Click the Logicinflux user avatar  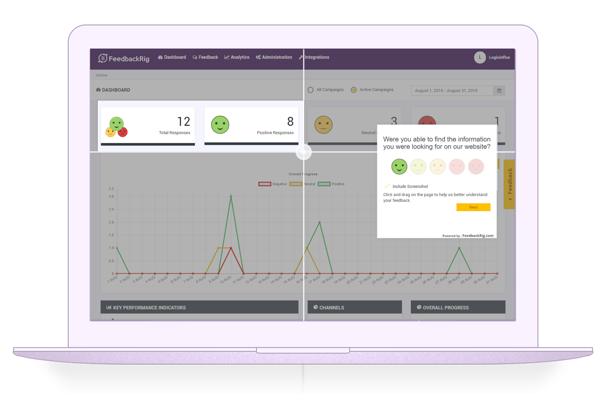click(480, 57)
